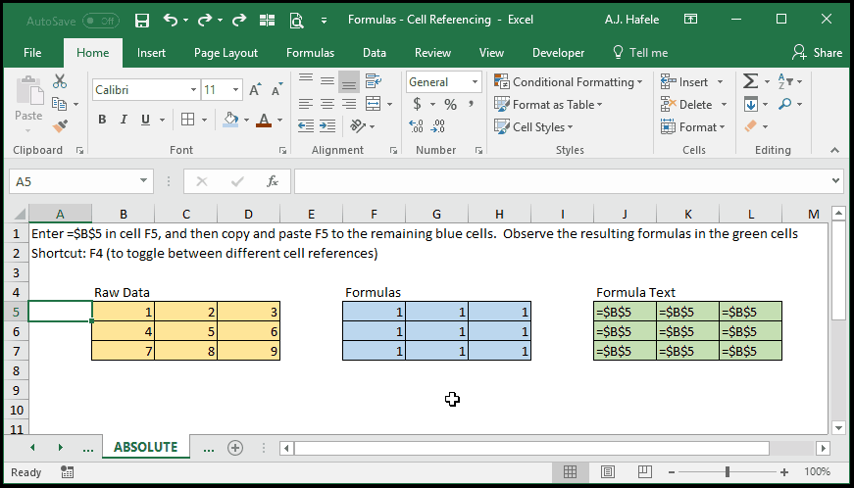
Task: Open the Name Box dropdown arrow
Action: click(x=143, y=180)
